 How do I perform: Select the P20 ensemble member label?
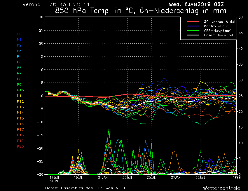pyautogui.click(x=20, y=146)
